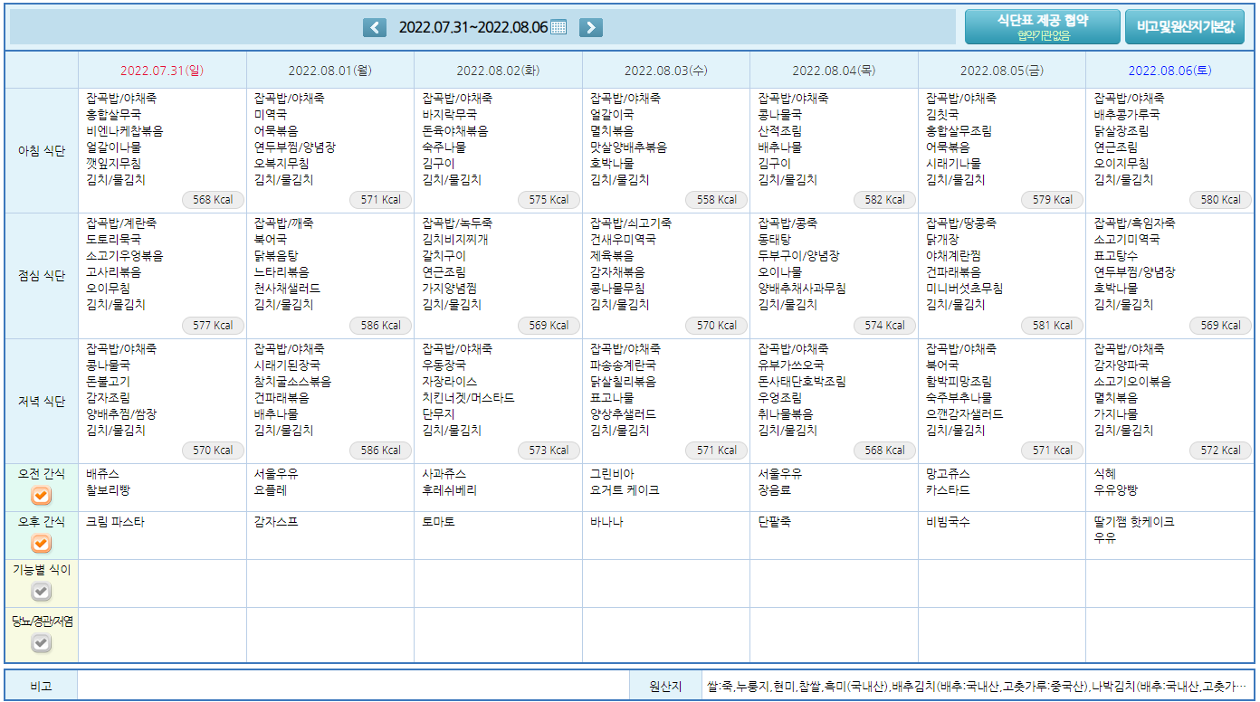Click the 파송송계란국 dinner item
The image size is (1260, 702).
[623, 365]
